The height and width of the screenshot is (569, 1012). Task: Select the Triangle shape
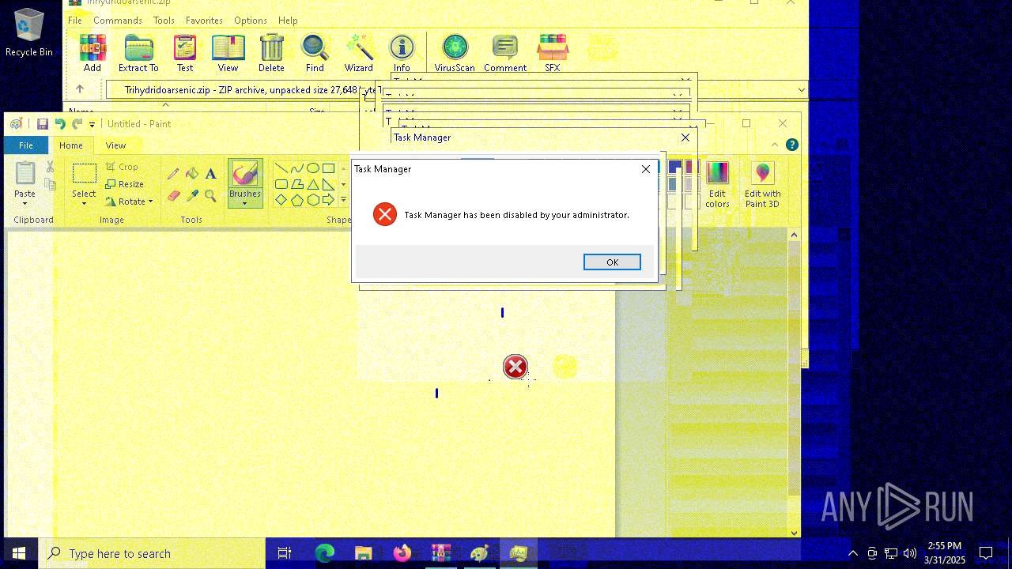pos(312,184)
